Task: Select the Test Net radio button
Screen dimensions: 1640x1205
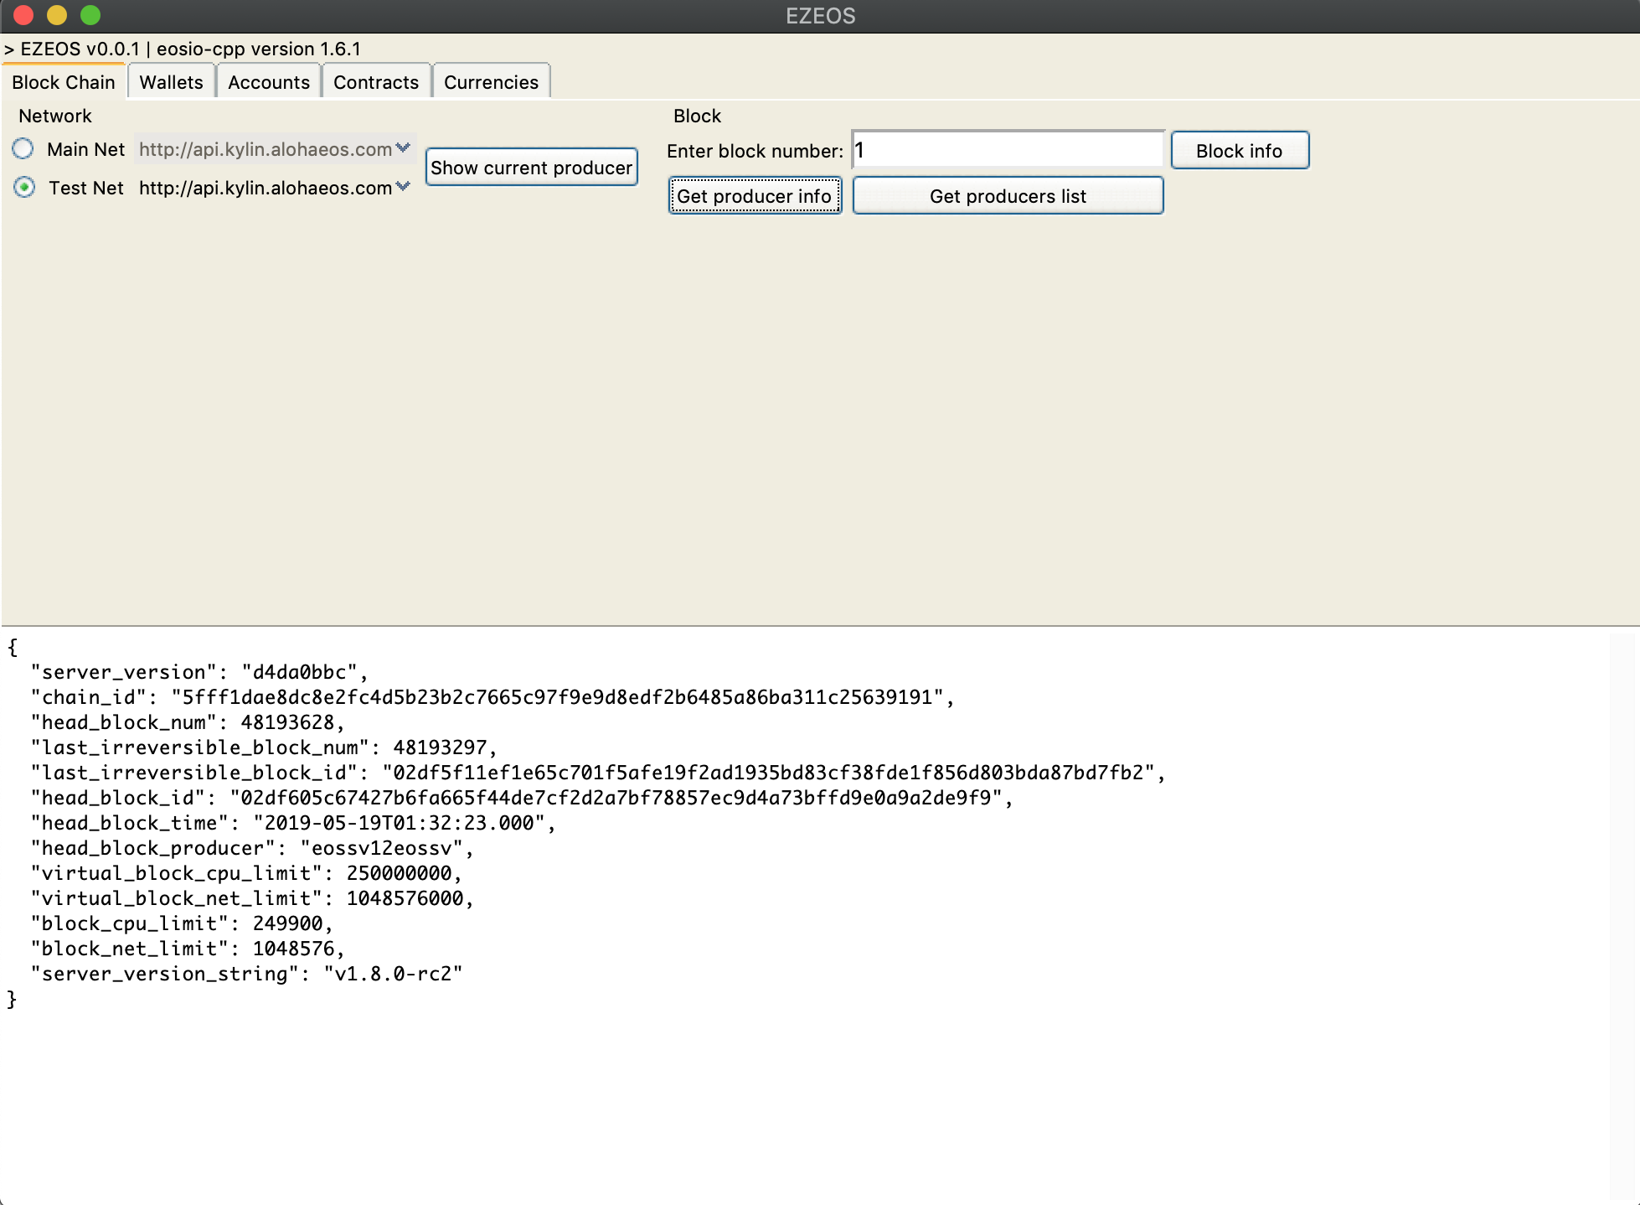Action: coord(24,188)
